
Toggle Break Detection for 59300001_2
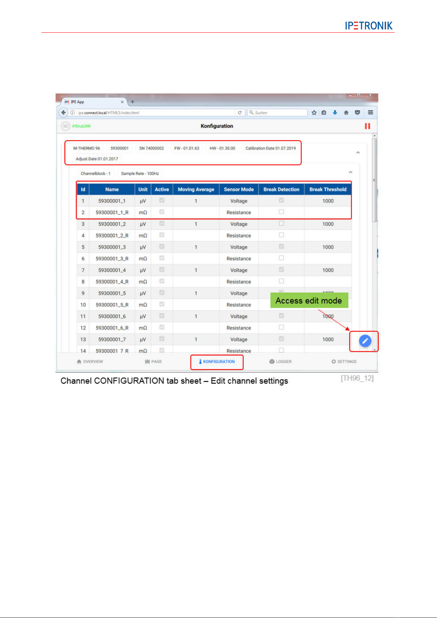coord(281,223)
